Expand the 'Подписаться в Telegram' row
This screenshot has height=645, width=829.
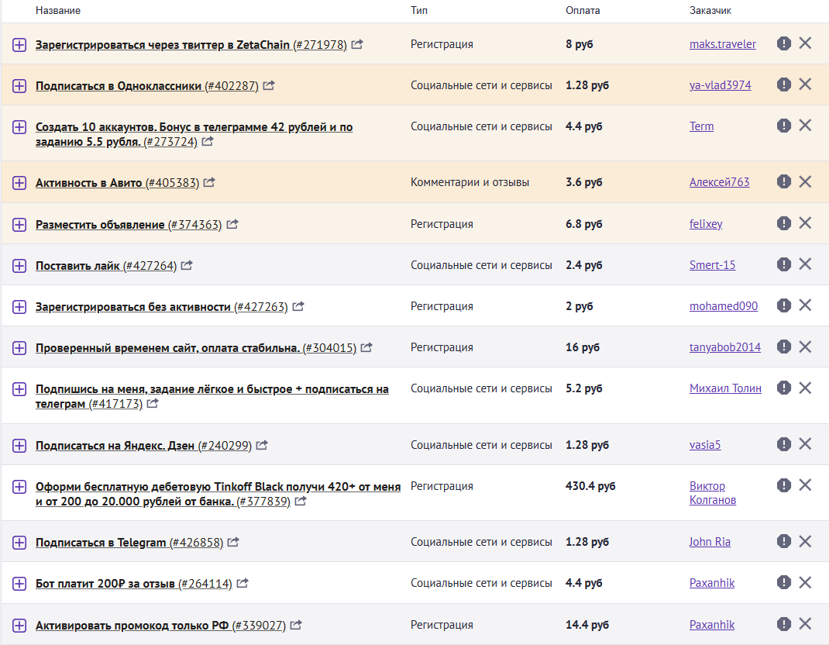(19, 543)
